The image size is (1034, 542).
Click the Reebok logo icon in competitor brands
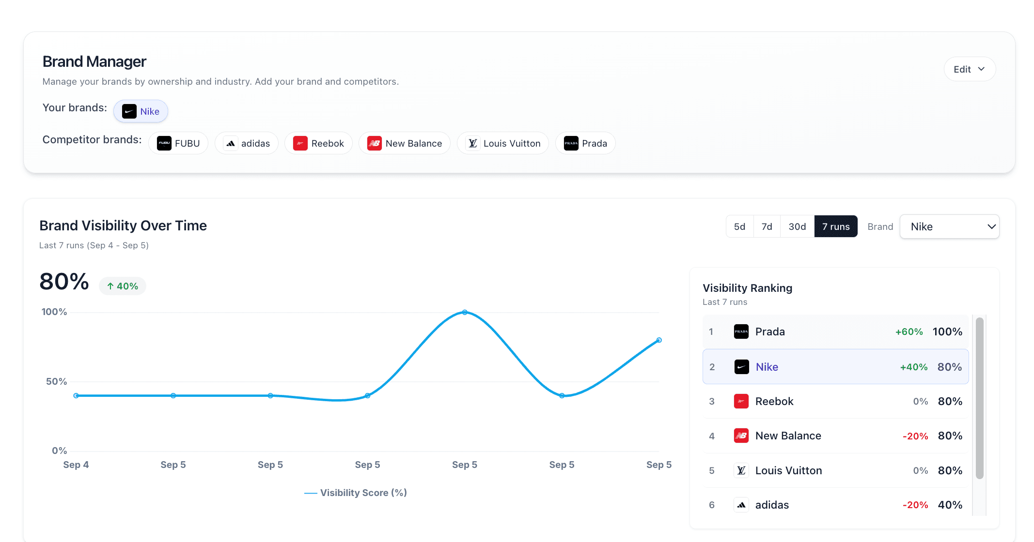300,143
